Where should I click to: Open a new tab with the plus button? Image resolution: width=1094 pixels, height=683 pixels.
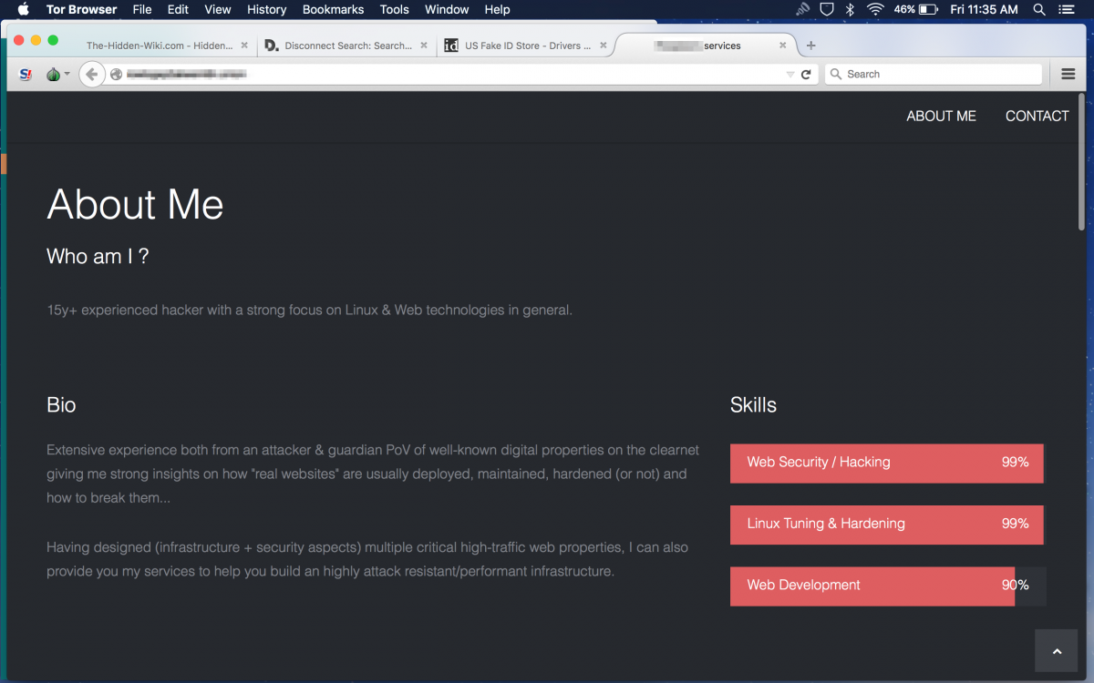pos(811,46)
